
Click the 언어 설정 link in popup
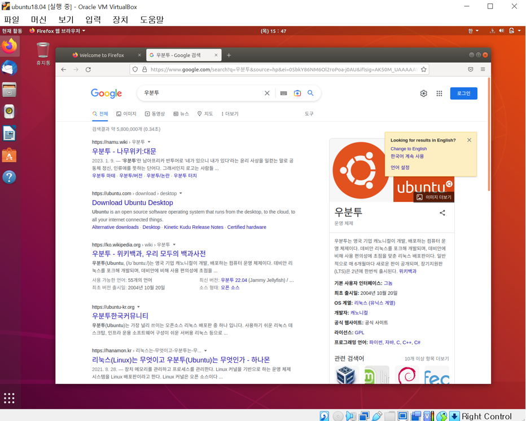(x=400, y=167)
